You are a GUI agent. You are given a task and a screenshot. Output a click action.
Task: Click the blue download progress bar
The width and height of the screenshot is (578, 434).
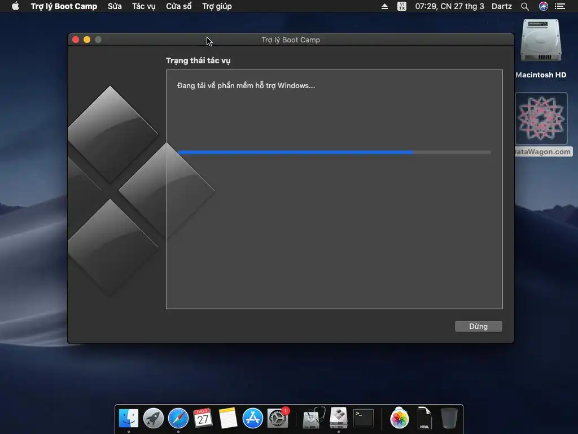click(x=334, y=152)
